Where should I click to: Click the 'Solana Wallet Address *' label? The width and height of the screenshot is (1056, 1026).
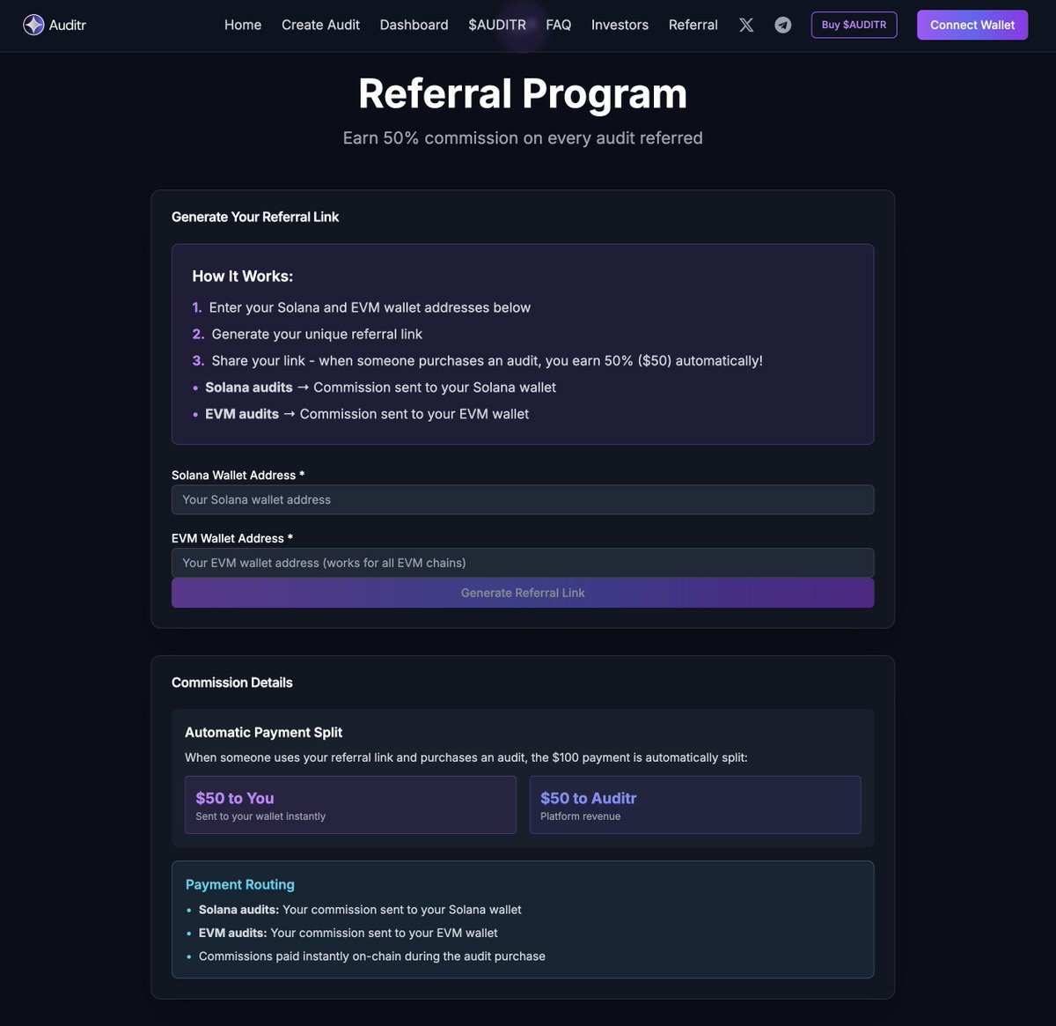(238, 475)
